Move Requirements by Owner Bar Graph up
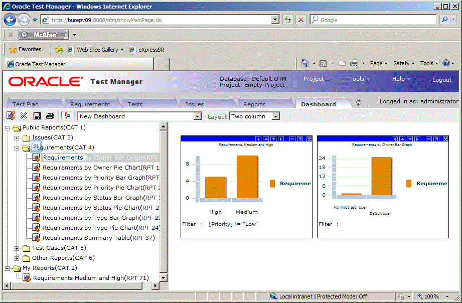 [x=402, y=139]
